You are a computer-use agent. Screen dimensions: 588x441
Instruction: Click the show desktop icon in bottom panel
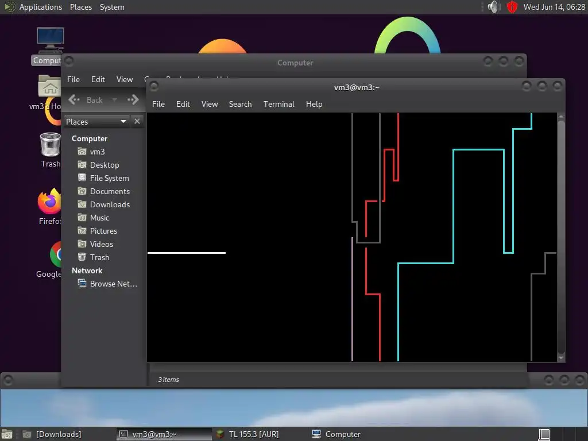(x=7, y=434)
